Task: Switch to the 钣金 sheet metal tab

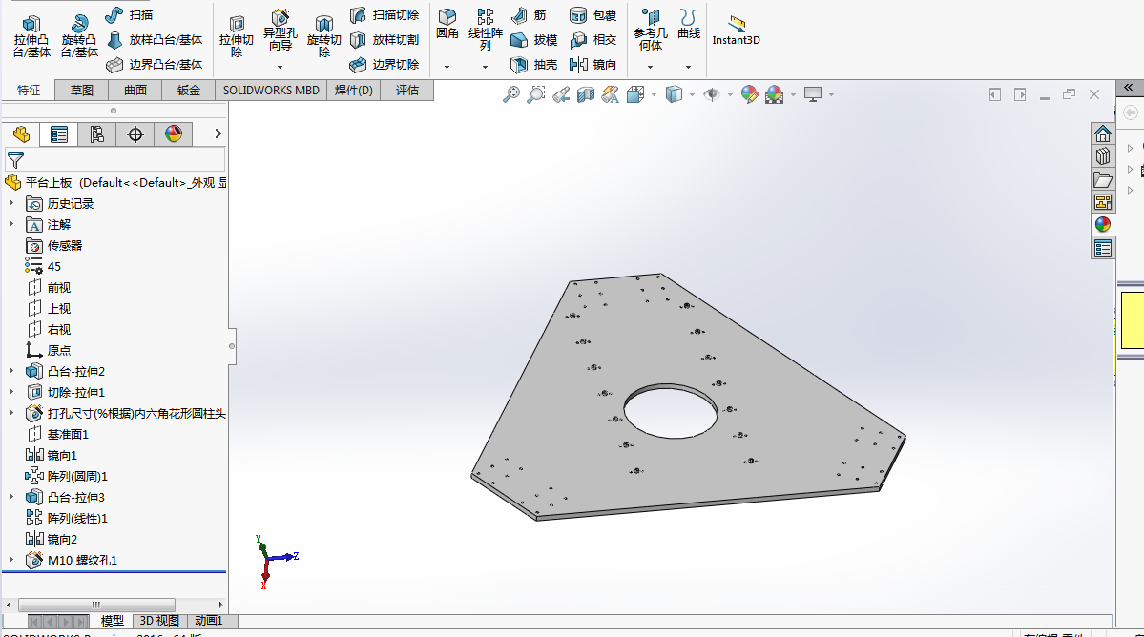Action: click(x=188, y=91)
